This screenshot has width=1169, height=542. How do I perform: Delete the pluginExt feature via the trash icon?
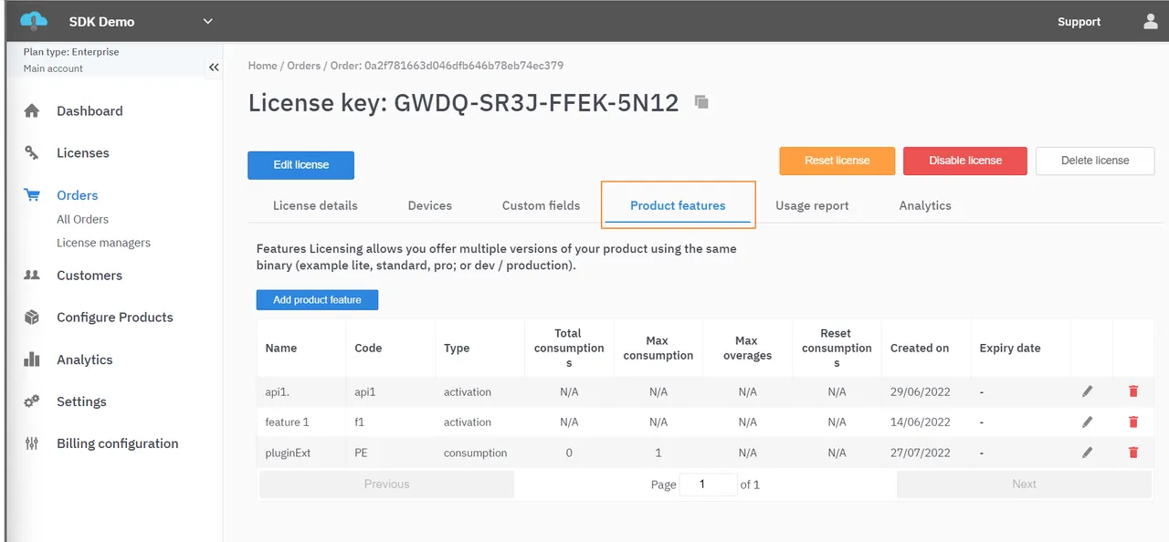pyautogui.click(x=1133, y=452)
